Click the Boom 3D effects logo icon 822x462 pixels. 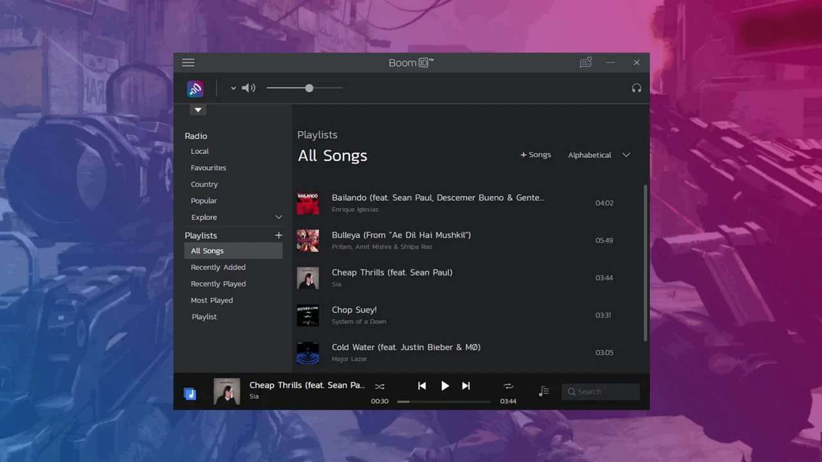point(195,89)
